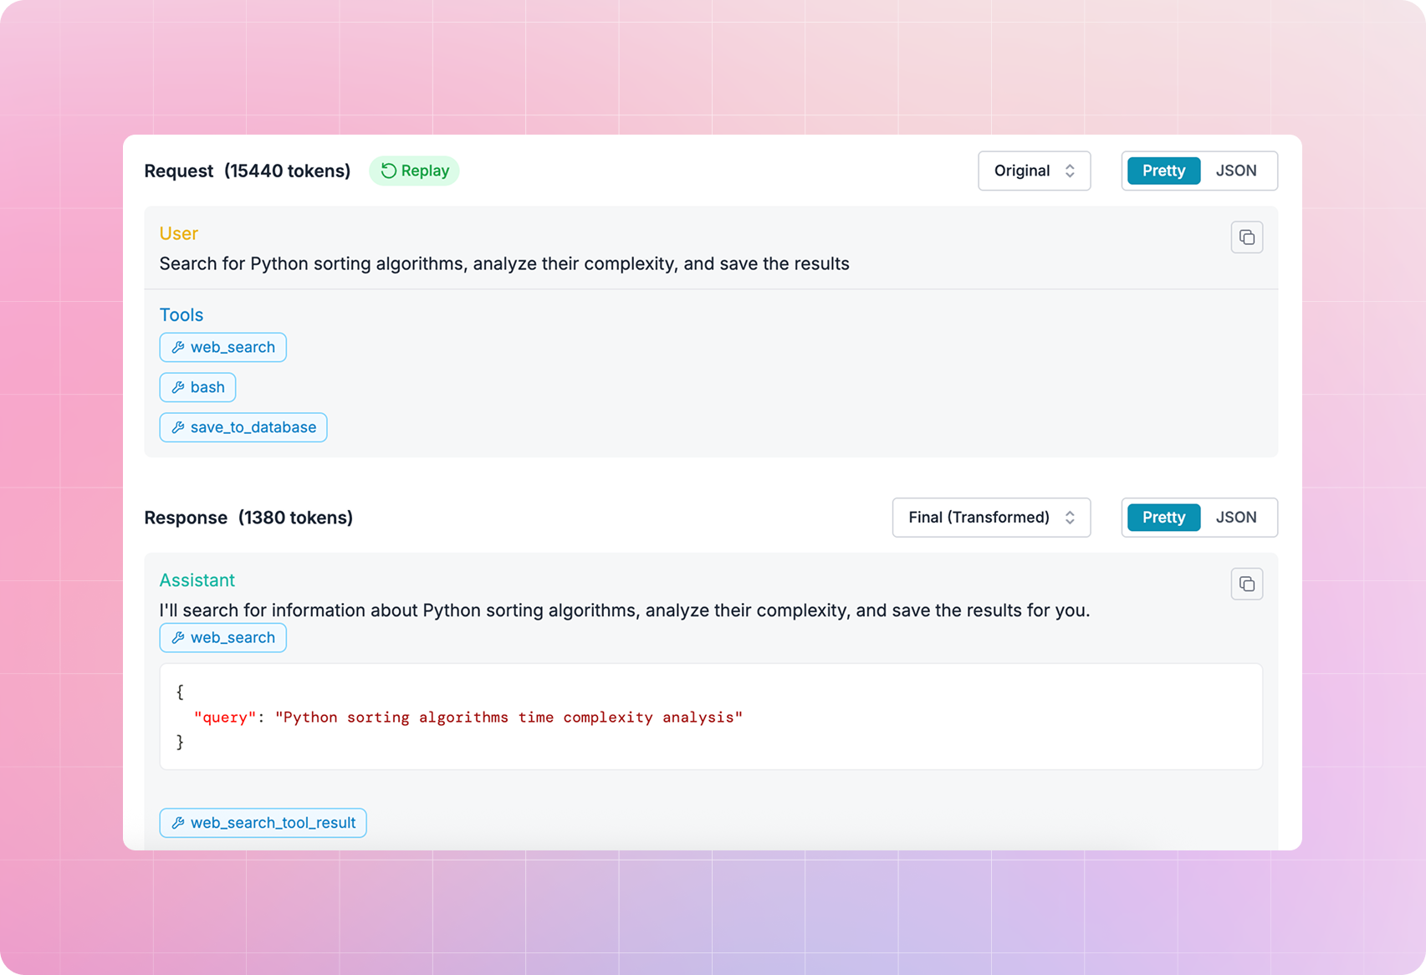1426x975 pixels.
Task: Switch Request view to JSON mode
Action: click(1236, 171)
